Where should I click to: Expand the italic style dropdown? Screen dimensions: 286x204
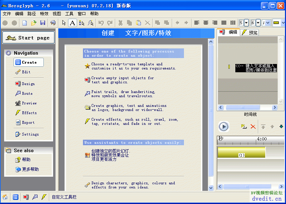(268, 23)
